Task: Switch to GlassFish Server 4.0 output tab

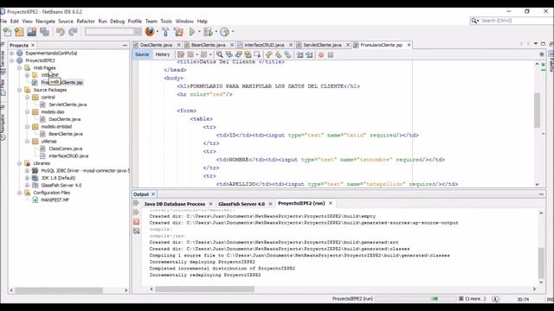Action: coord(242,204)
